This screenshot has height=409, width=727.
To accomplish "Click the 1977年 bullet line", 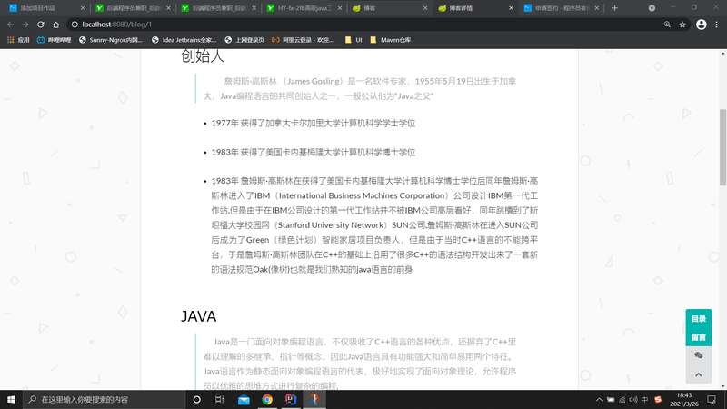I will (x=313, y=123).
